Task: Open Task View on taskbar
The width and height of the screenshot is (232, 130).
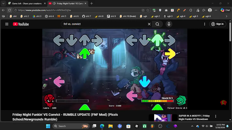Action: [x=94, y=126]
